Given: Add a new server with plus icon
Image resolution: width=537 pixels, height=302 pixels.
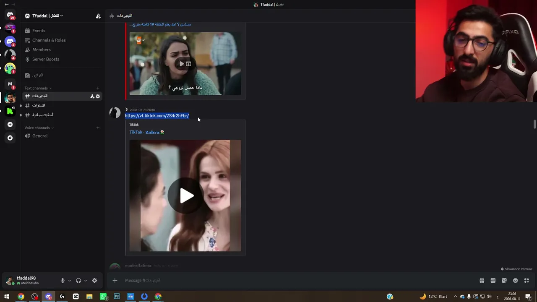Looking at the screenshot, I should tap(10, 125).
